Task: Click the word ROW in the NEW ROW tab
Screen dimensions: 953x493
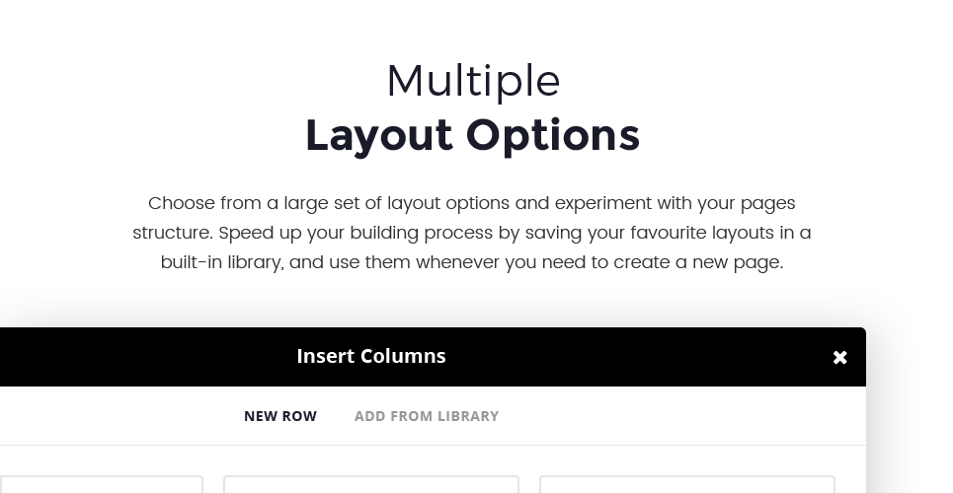Action: pyautogui.click(x=300, y=416)
